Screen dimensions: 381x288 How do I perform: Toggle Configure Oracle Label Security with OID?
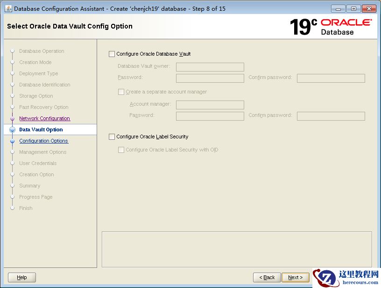click(121, 150)
